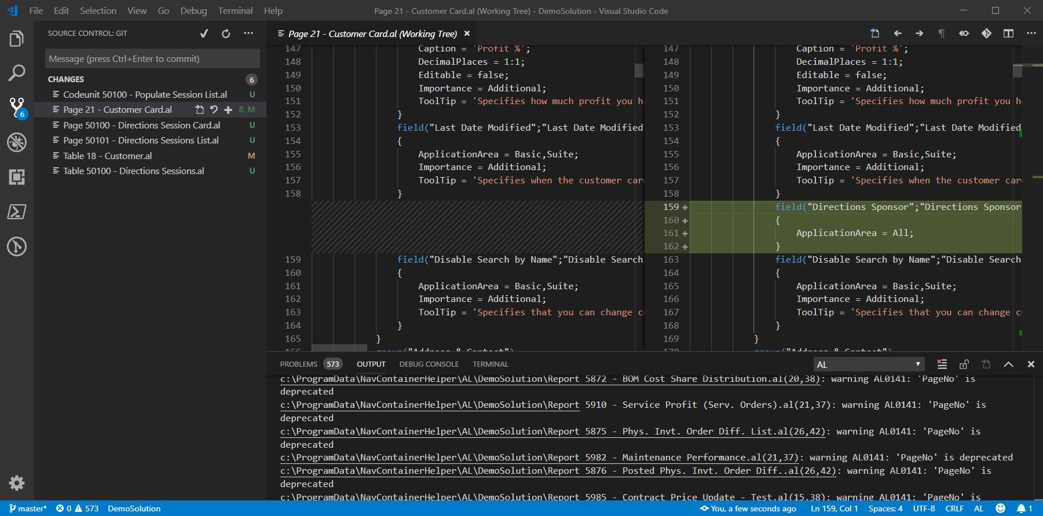Change indentation via Spaces: 4

coord(885,508)
